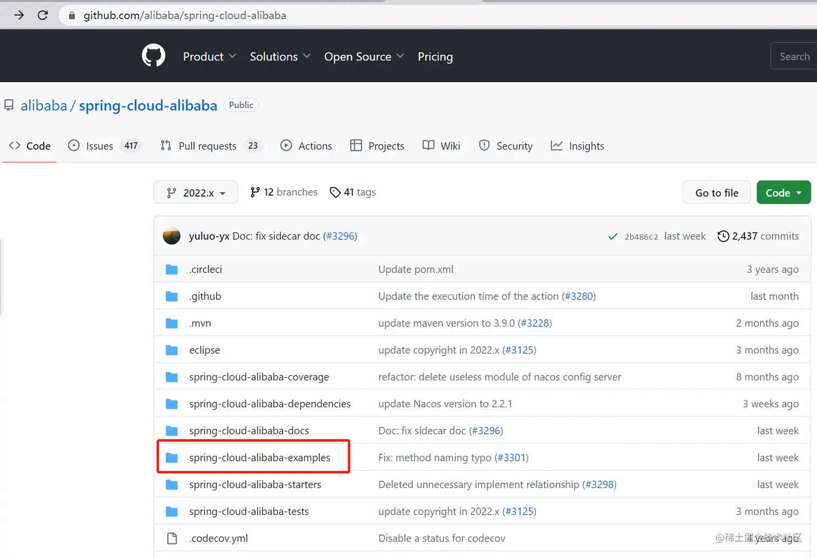This screenshot has height=558, width=817.
Task: Open the Open Source dropdown
Action: coord(364,56)
